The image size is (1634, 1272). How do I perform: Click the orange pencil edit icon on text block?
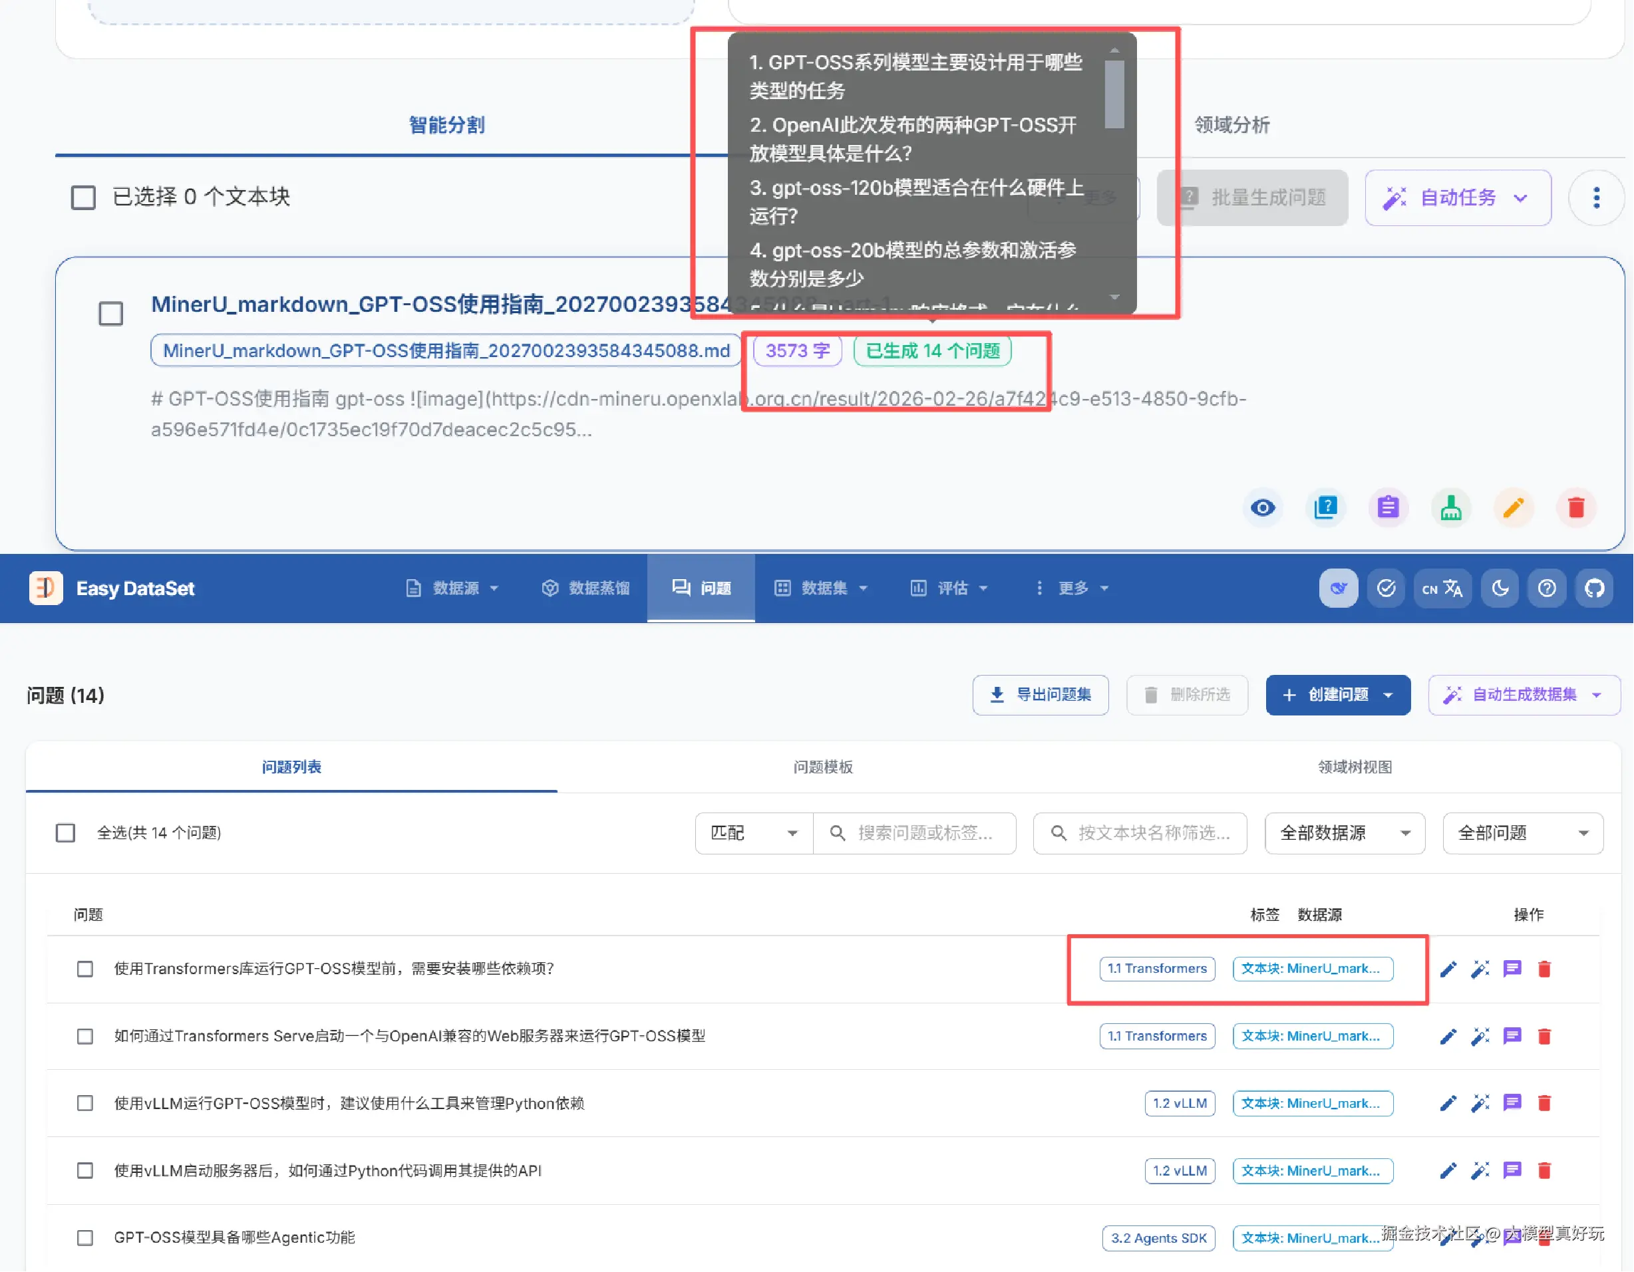pos(1513,508)
